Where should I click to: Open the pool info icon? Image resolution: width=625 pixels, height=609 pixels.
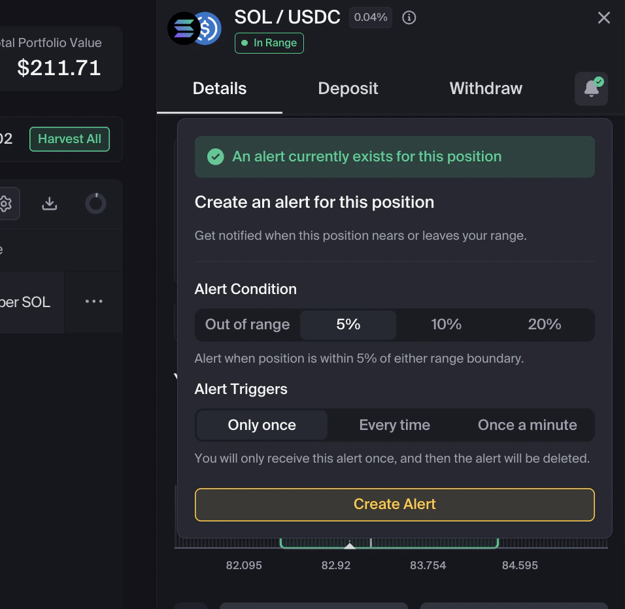pos(409,18)
